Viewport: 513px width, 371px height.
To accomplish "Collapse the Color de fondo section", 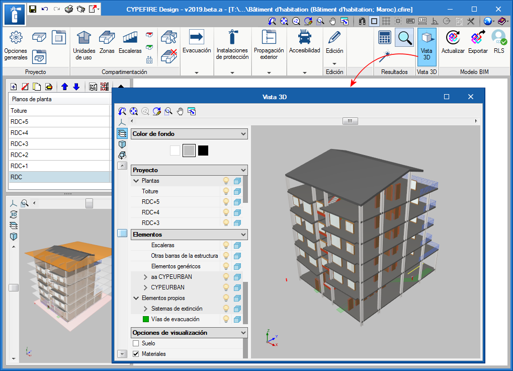I will pos(243,133).
